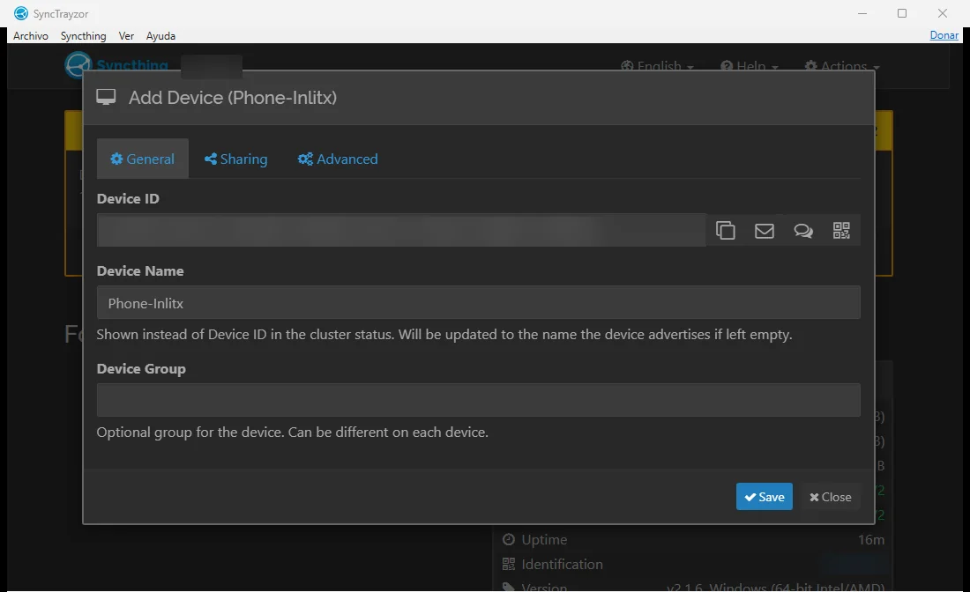Close the Add Device dialog
The image size is (970, 592).
click(830, 497)
